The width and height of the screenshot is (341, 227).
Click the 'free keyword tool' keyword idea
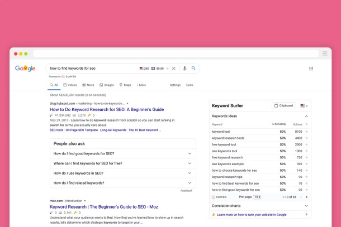224,144
